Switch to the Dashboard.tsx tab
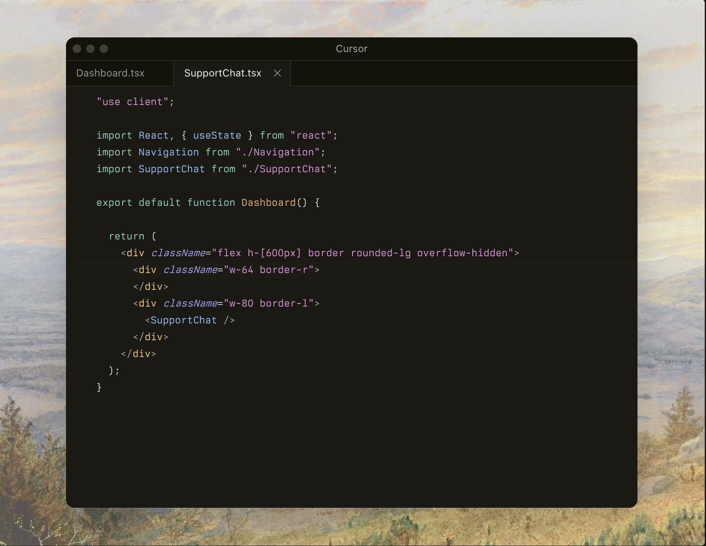The width and height of the screenshot is (706, 546). click(110, 73)
